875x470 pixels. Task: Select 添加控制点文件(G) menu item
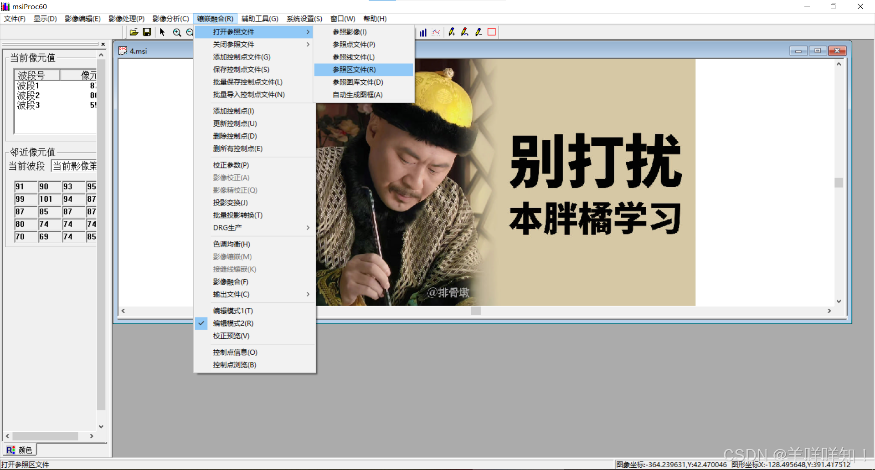coord(254,57)
